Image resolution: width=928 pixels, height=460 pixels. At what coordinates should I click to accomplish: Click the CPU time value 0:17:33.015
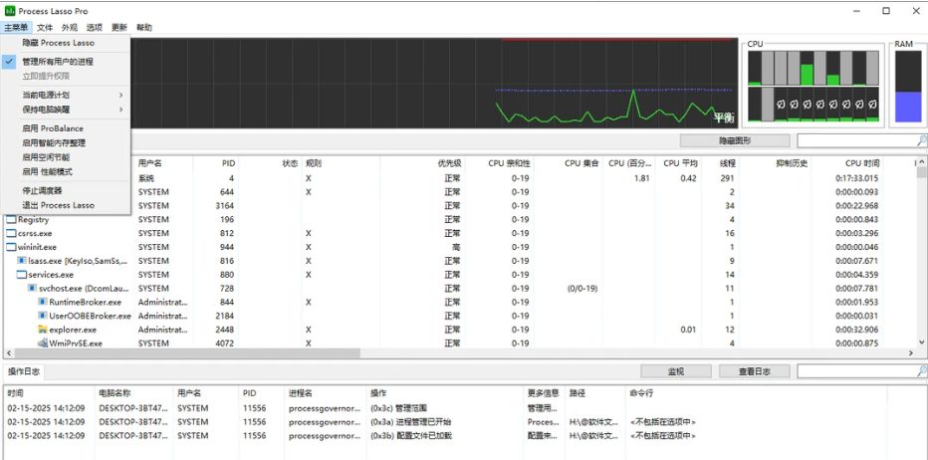pos(857,178)
